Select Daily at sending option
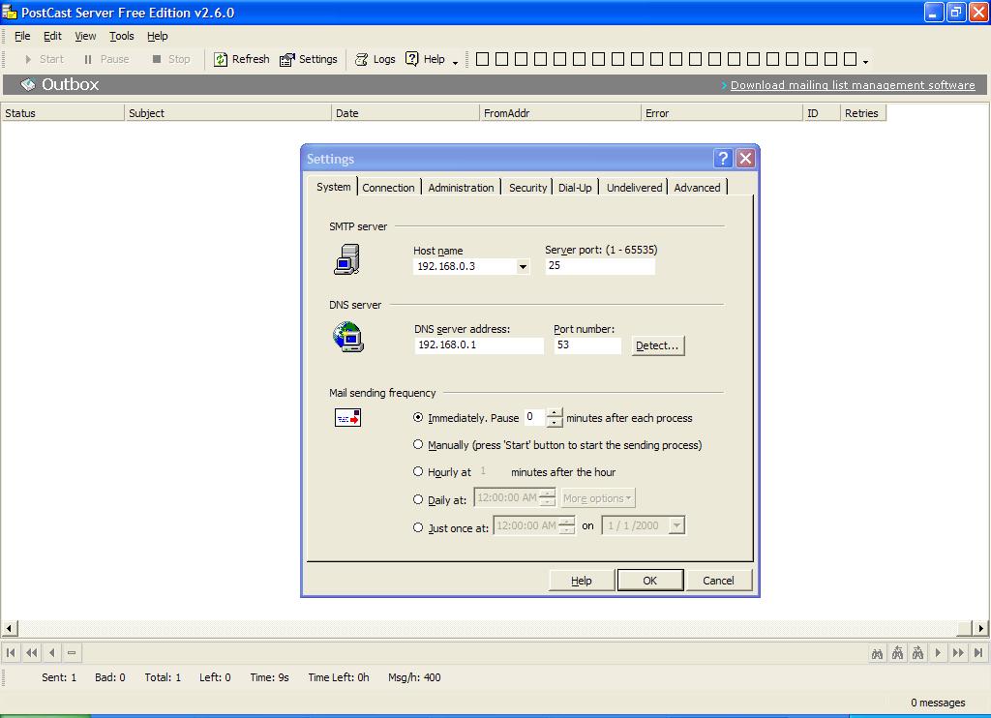This screenshot has width=991, height=718. click(x=418, y=499)
